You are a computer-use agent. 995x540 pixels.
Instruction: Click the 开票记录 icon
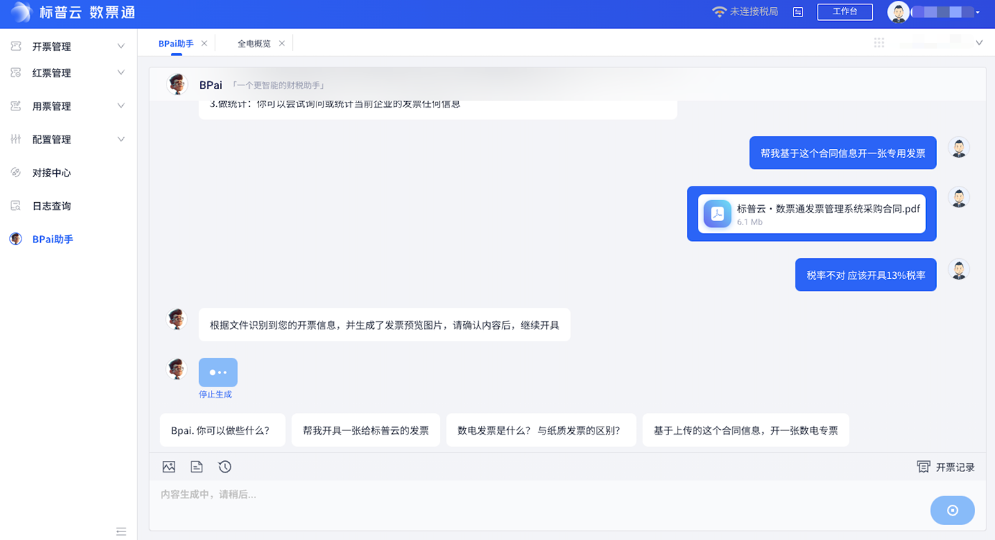tap(923, 467)
